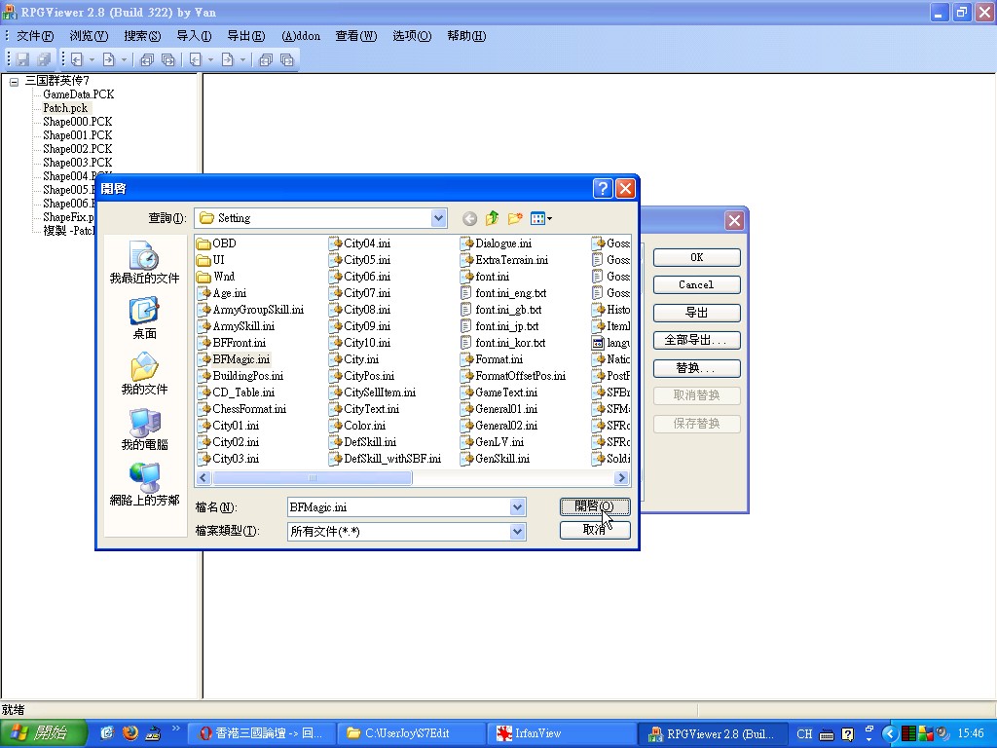The width and height of the screenshot is (997, 748).
Task: Go up one folder level icon
Action: click(493, 218)
